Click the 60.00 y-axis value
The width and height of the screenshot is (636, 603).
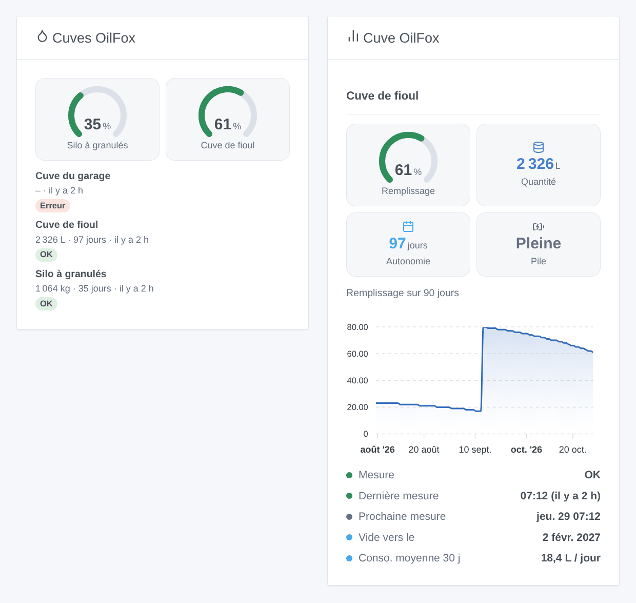pos(357,354)
